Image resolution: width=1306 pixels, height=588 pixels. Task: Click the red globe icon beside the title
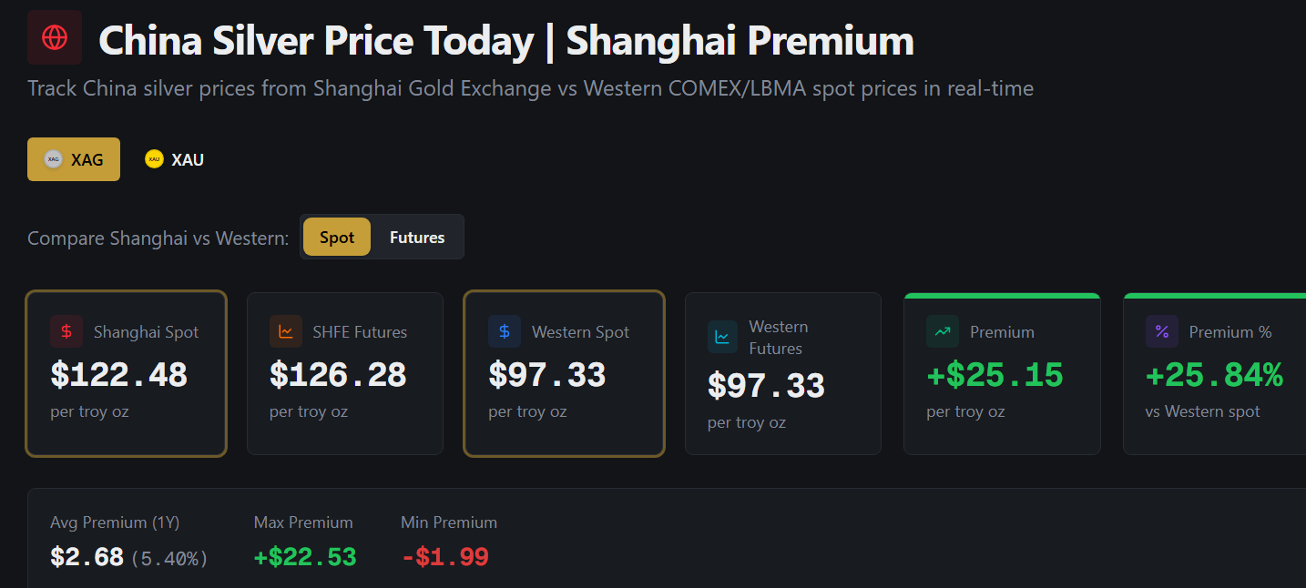tap(55, 37)
